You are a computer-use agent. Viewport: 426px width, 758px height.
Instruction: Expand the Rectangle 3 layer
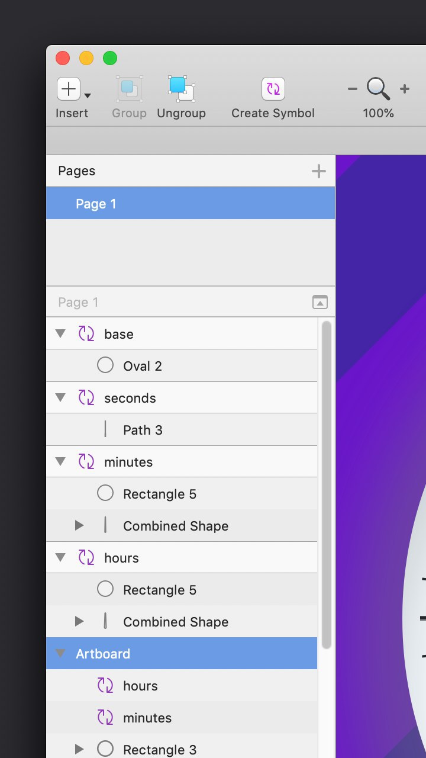click(79, 749)
